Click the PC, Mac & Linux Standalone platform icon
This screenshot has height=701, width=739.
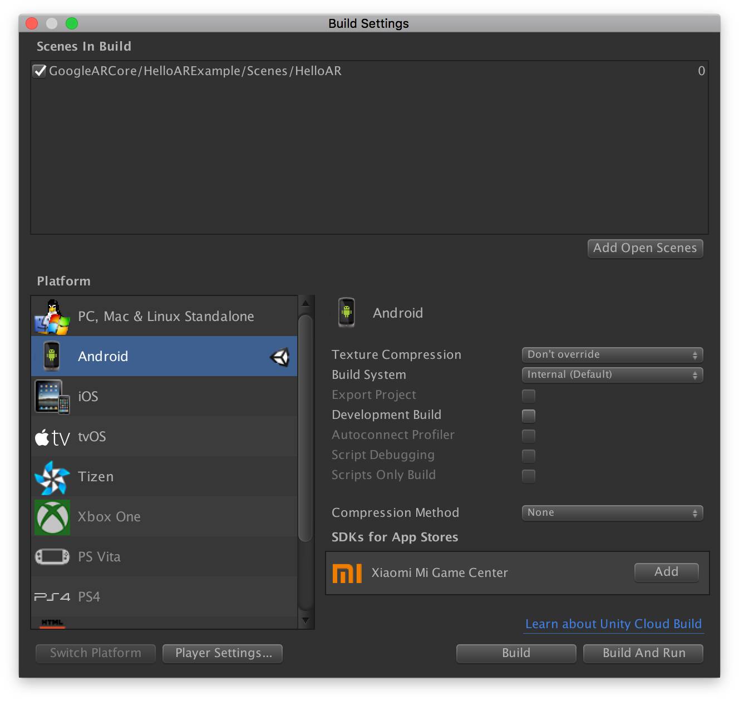click(52, 317)
